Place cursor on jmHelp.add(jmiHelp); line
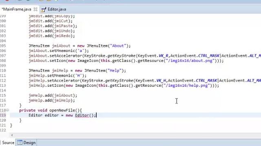The image size is (261, 146). 52,100
